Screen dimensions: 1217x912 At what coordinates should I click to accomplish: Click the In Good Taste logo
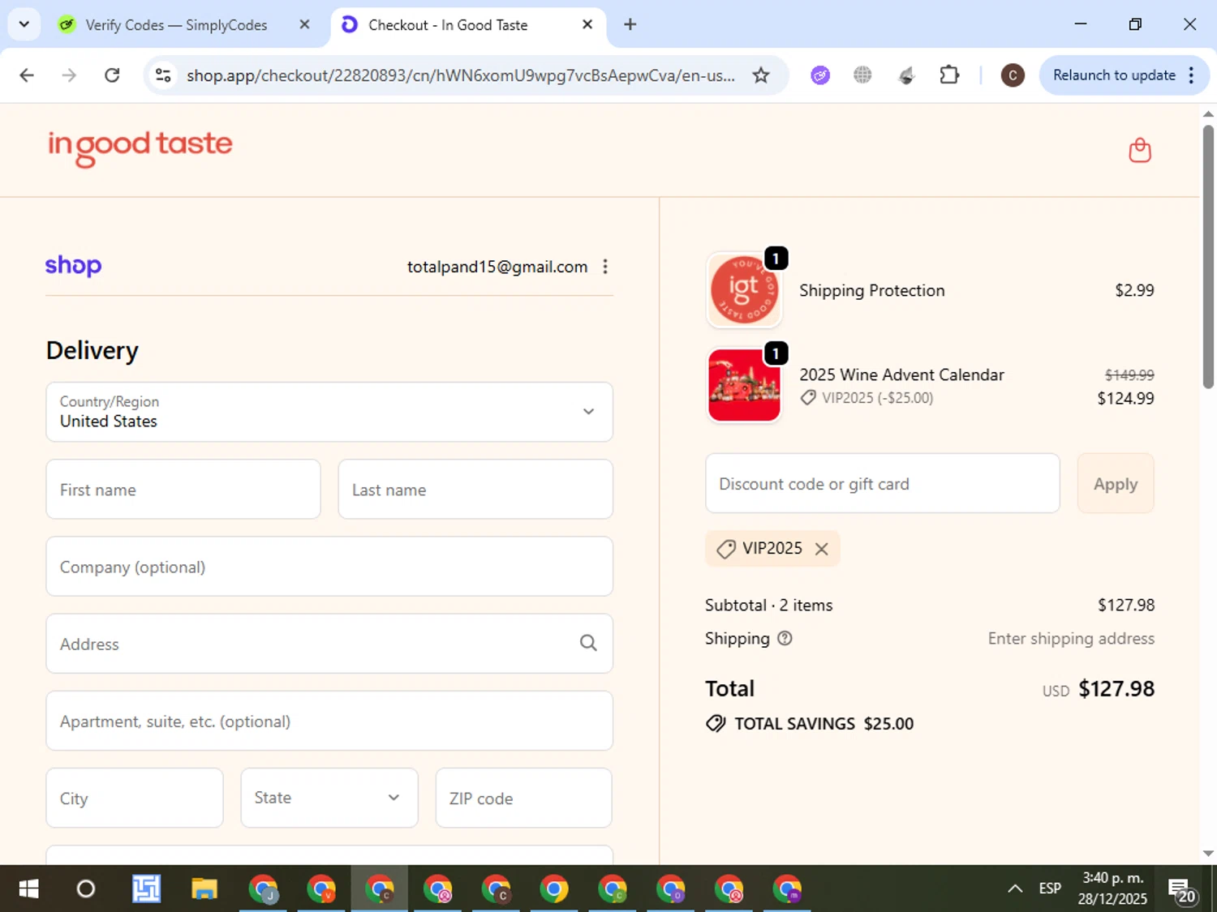(x=140, y=148)
